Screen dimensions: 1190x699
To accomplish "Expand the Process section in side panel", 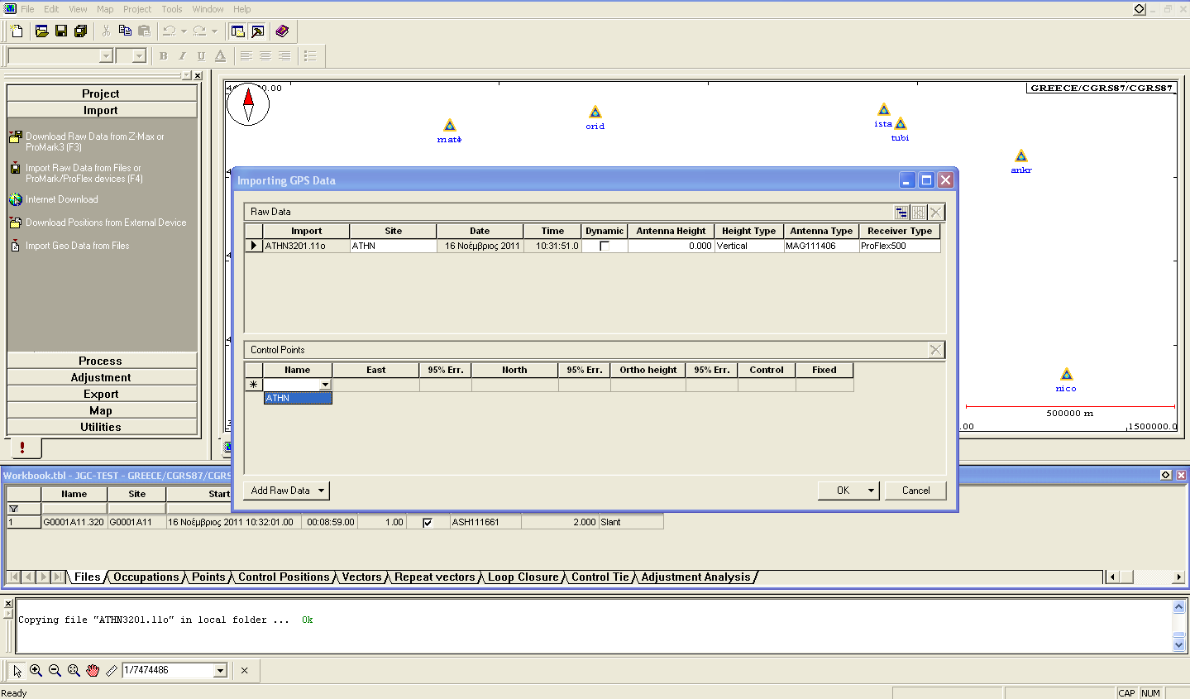I will point(102,361).
